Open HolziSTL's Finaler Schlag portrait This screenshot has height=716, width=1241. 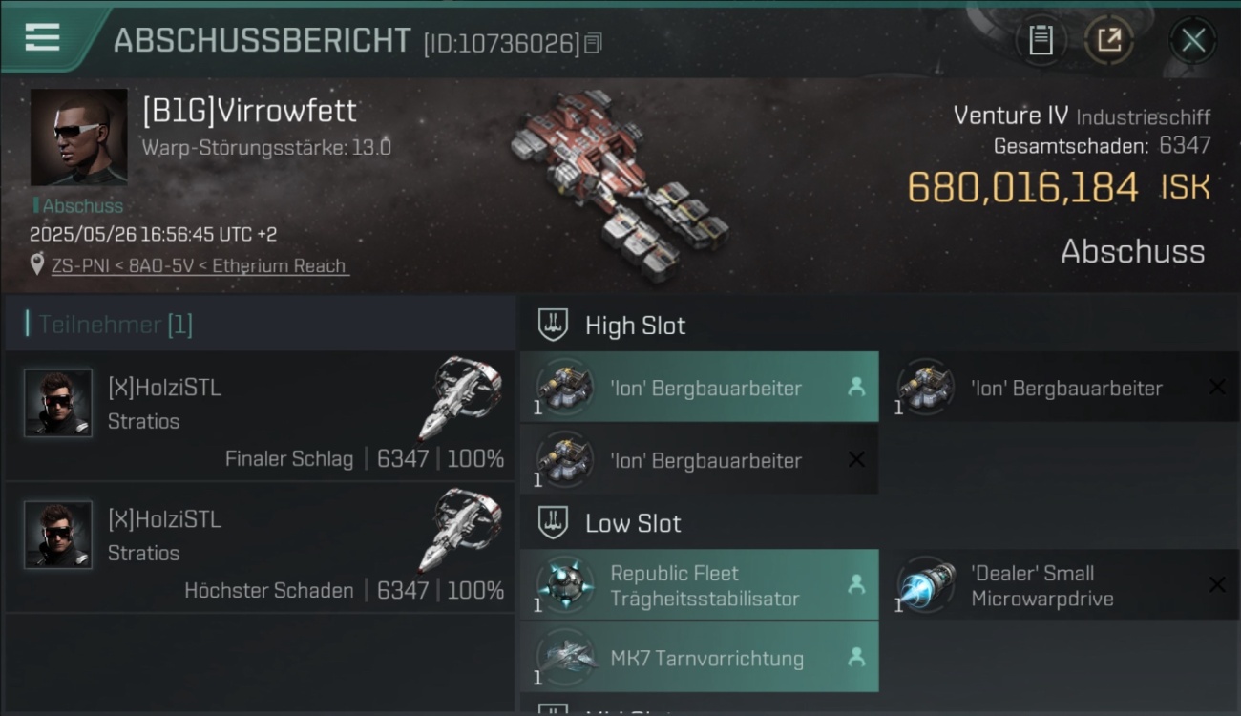(58, 403)
